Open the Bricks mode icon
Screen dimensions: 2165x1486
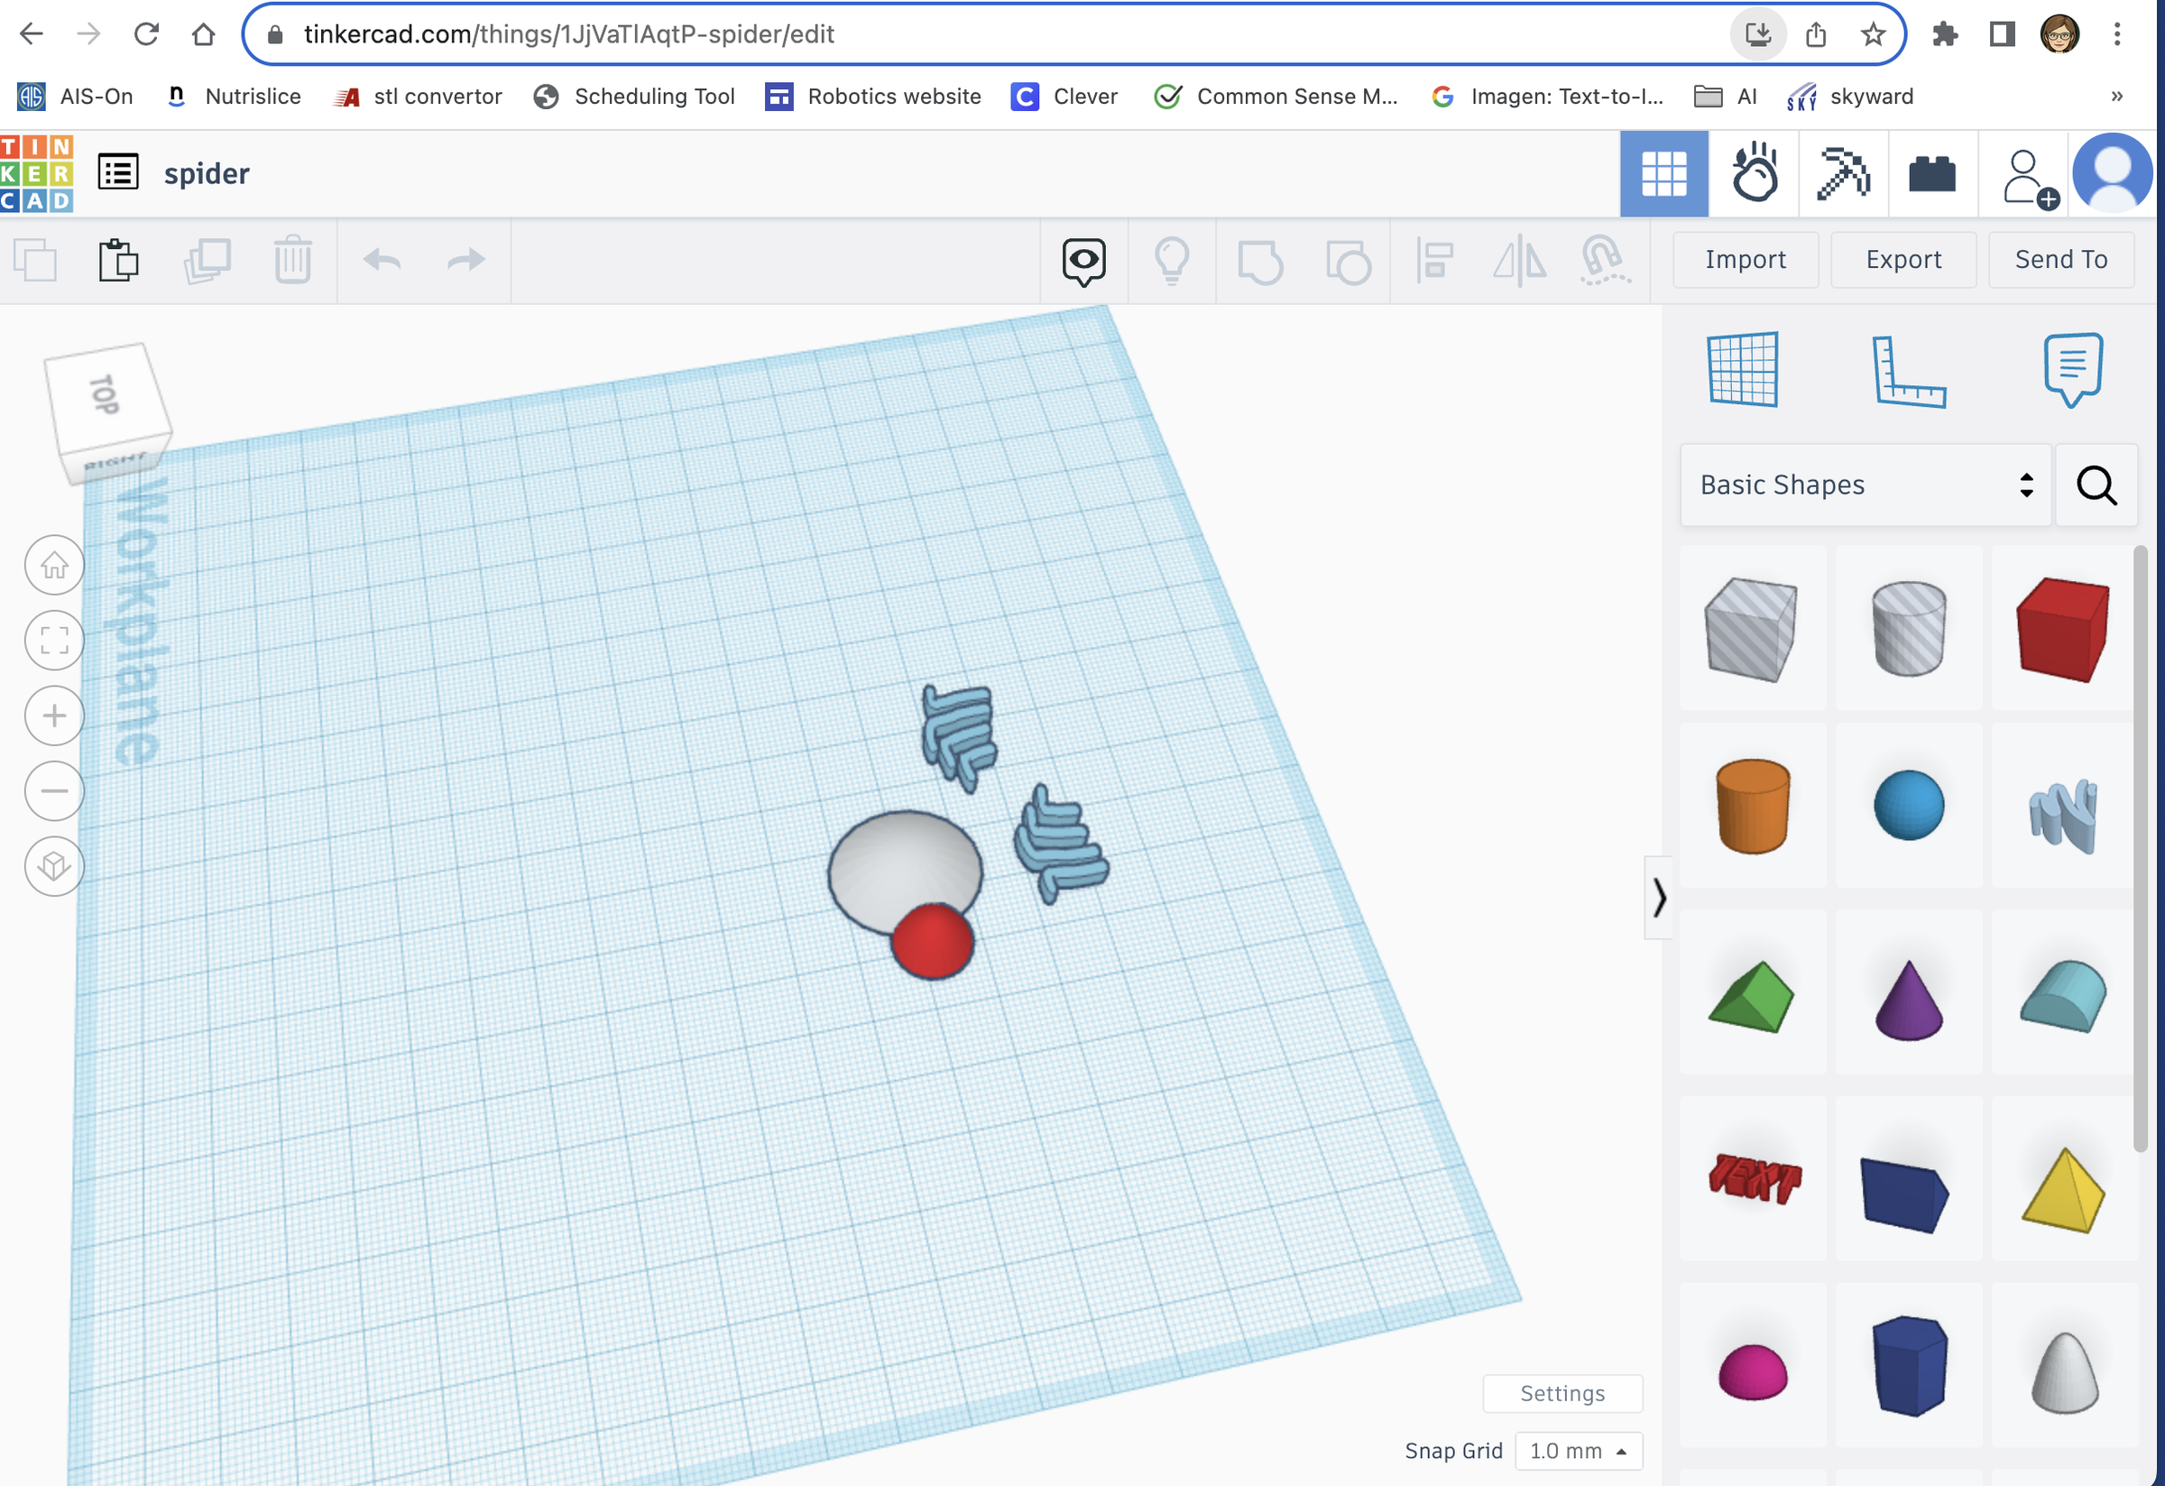click(1931, 173)
